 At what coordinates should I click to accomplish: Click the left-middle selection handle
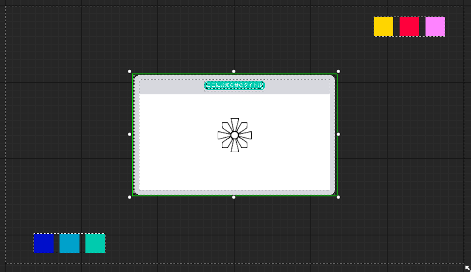click(130, 134)
